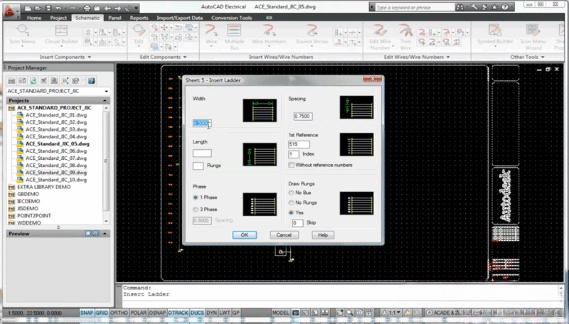Open the Conversion Tools tab

pos(232,18)
